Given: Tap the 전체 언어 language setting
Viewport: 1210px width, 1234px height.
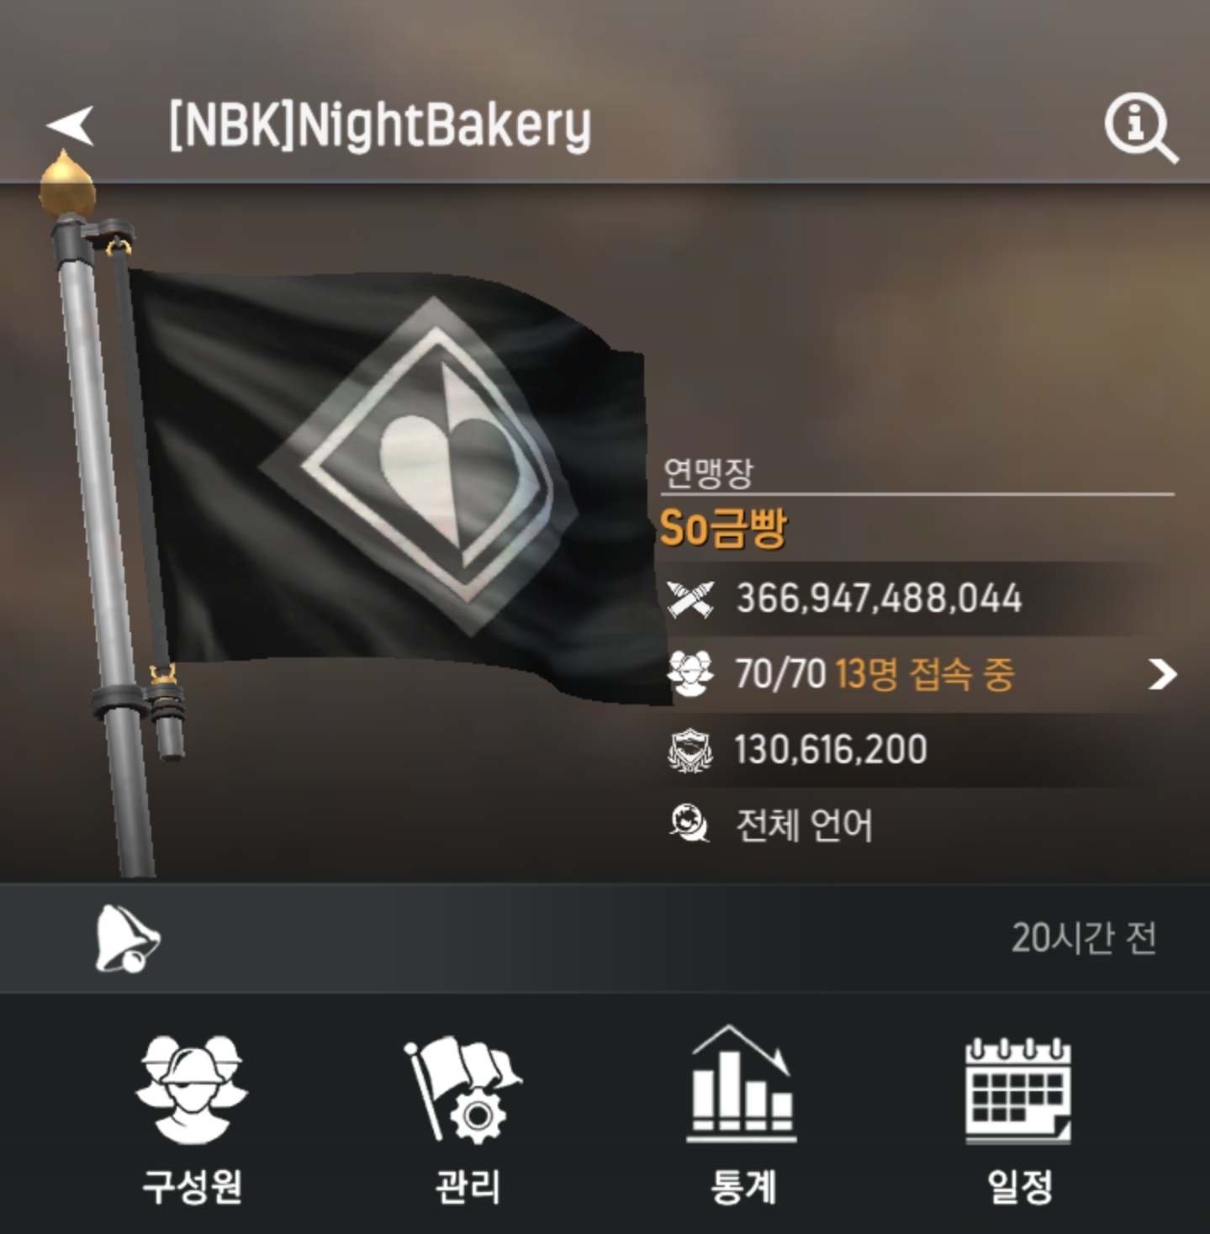Looking at the screenshot, I should point(804,825).
